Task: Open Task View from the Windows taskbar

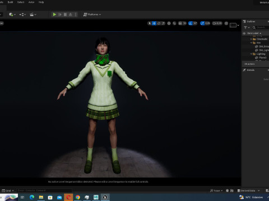Action: [x=22, y=197]
